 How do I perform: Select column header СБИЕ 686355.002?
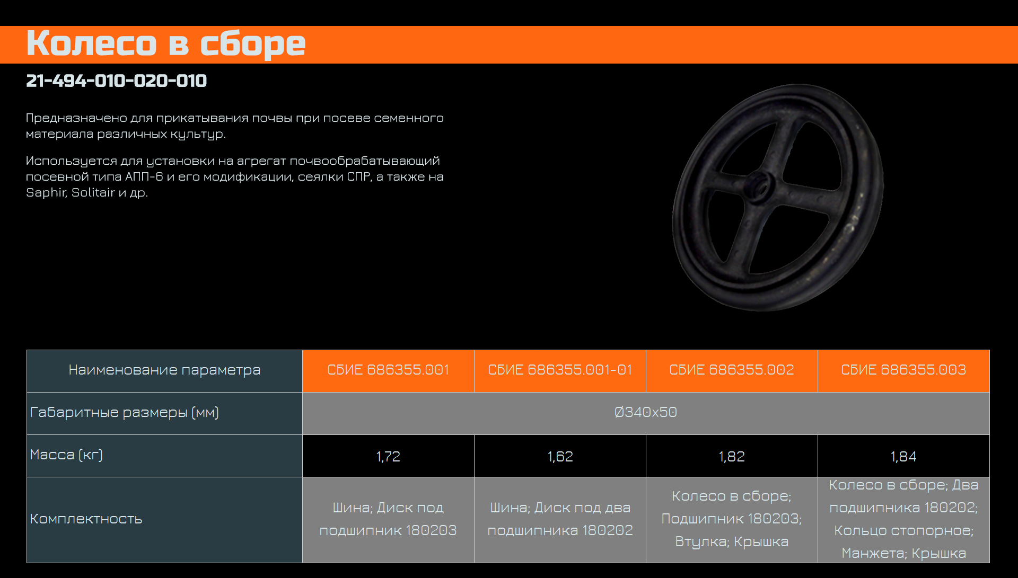(731, 370)
